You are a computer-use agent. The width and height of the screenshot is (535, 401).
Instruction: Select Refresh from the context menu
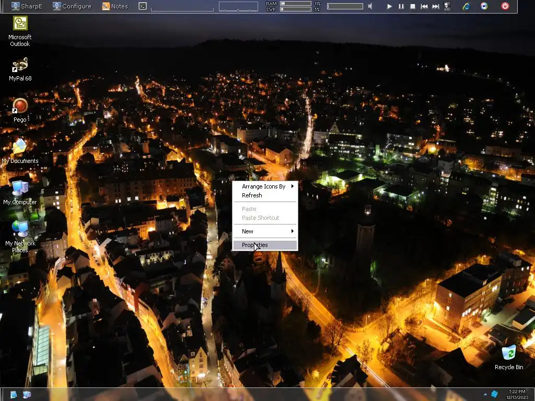point(252,195)
